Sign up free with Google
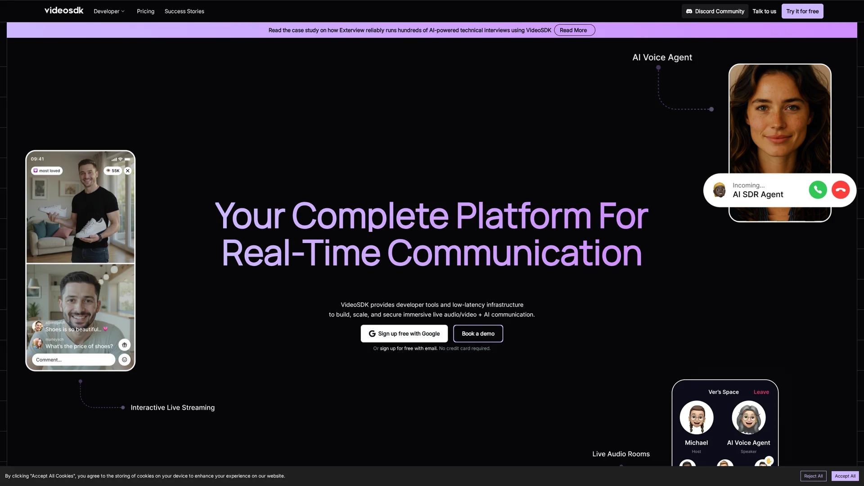This screenshot has height=486, width=864. click(404, 333)
